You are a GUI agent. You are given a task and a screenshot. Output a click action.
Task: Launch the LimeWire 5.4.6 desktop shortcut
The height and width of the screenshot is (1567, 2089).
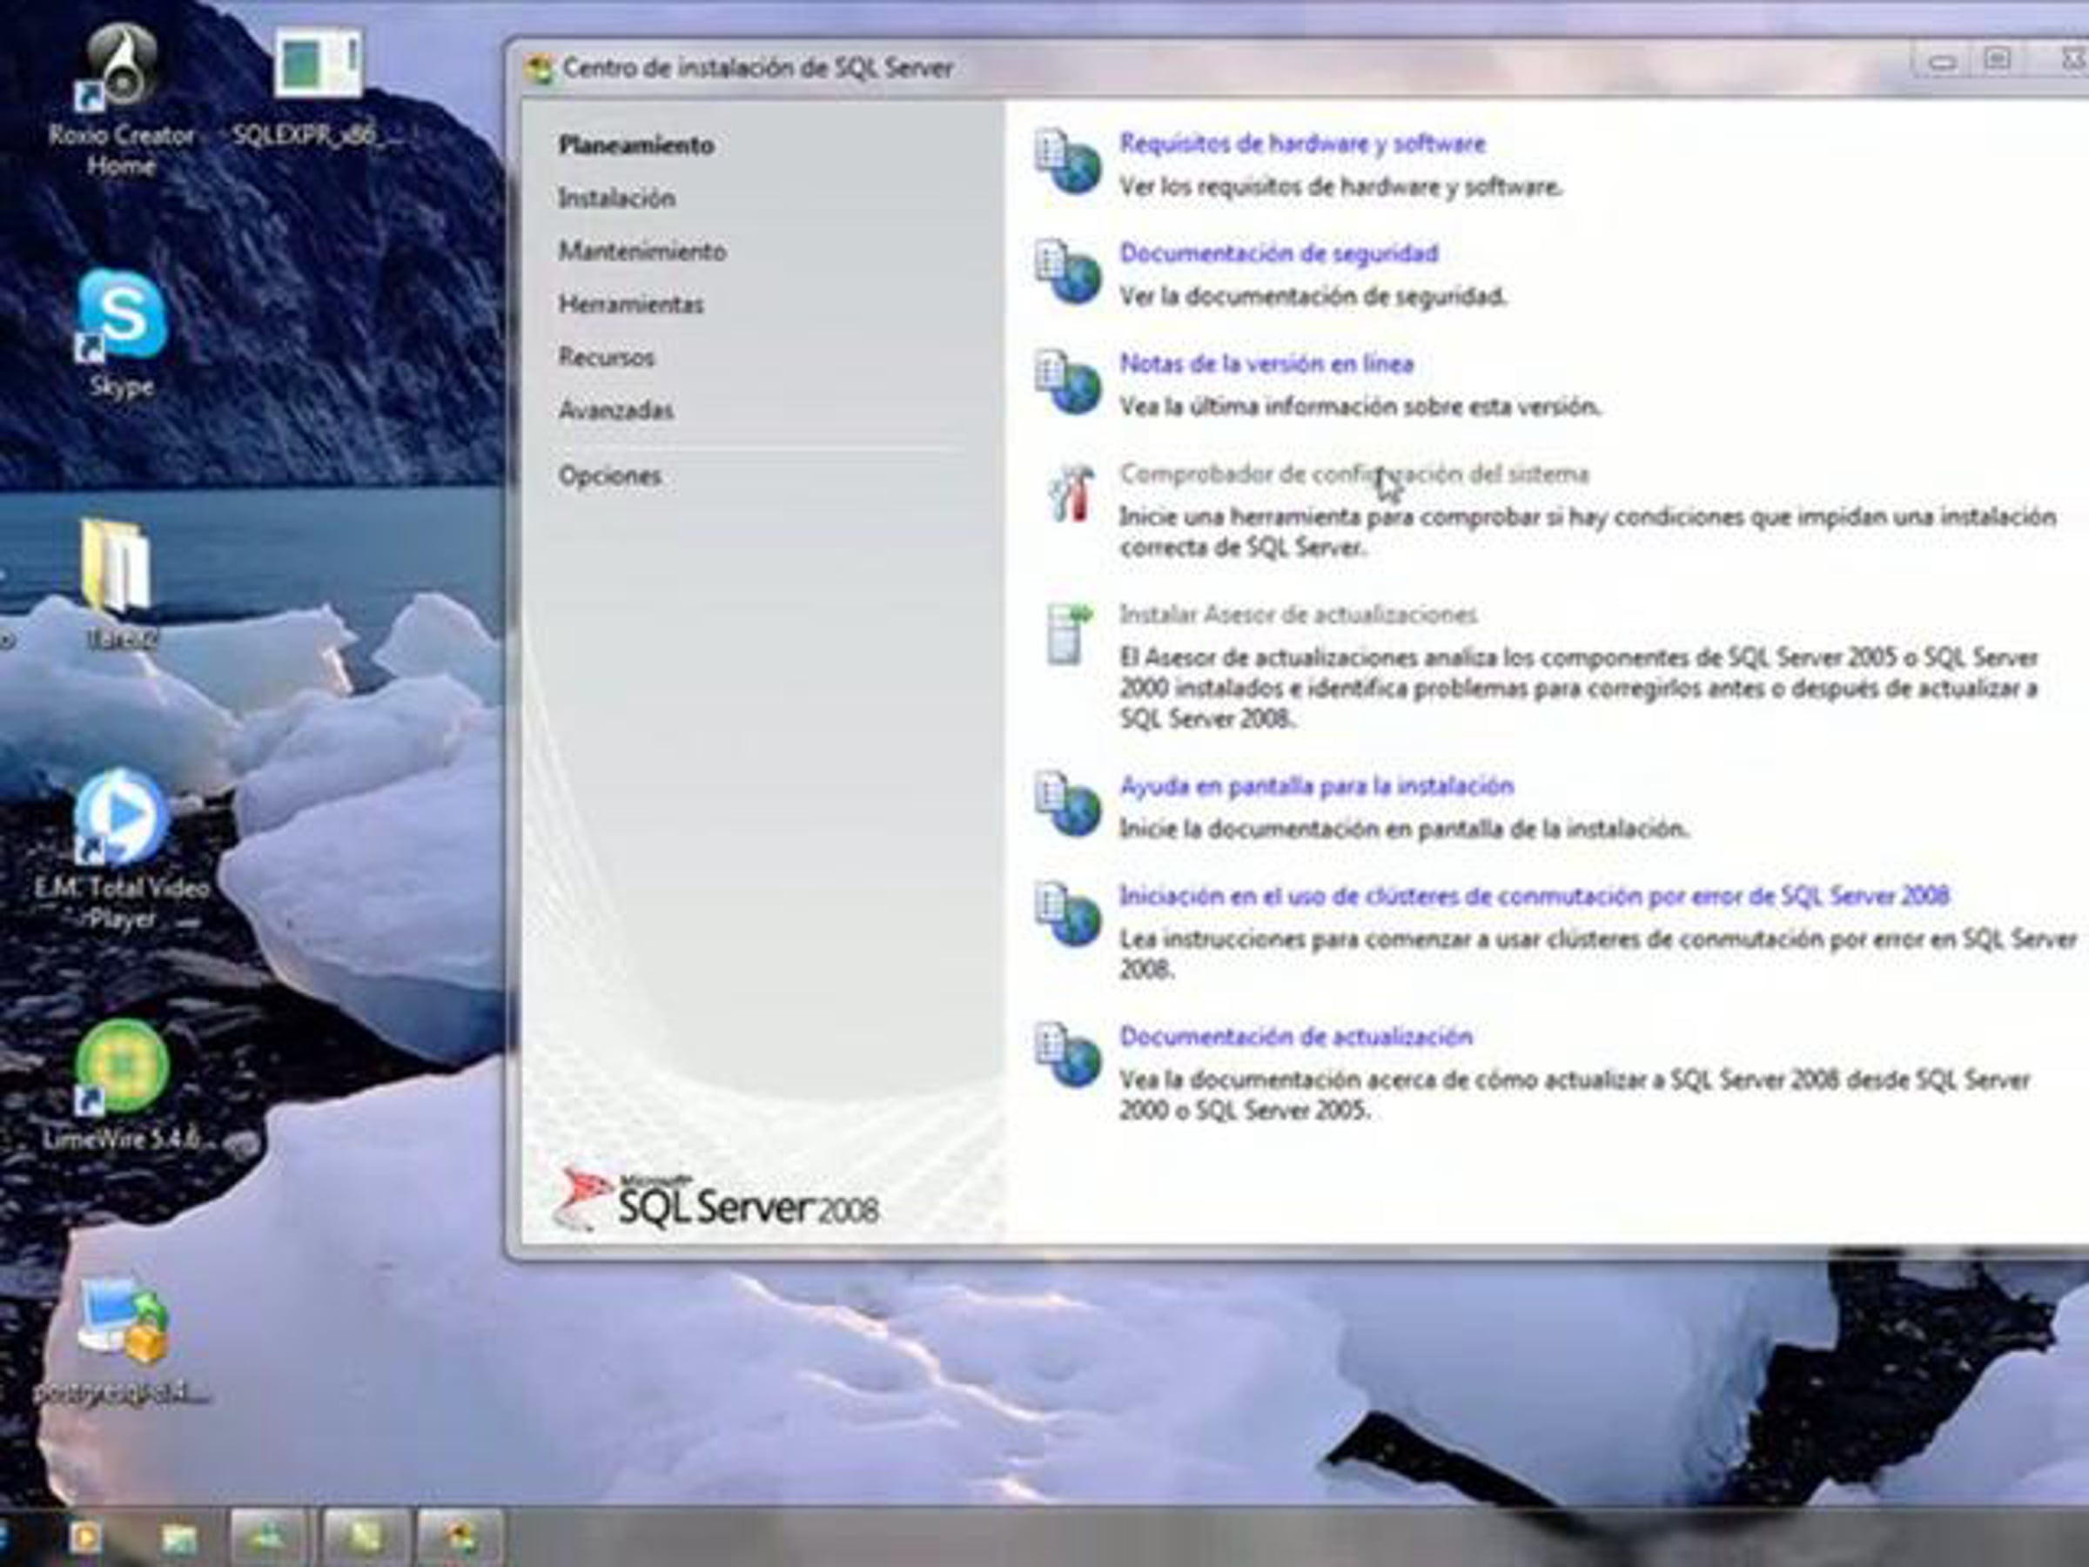122,1086
